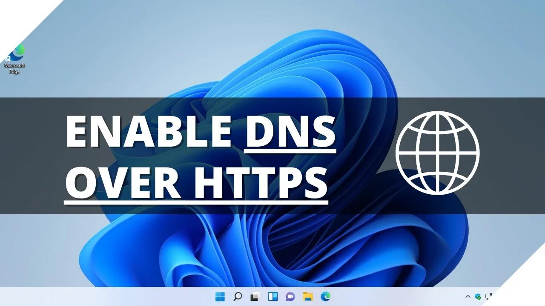Open Task View
Screen dimensions: 545x306
254,296
